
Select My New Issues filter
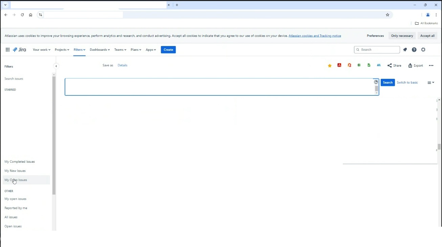pos(15,171)
